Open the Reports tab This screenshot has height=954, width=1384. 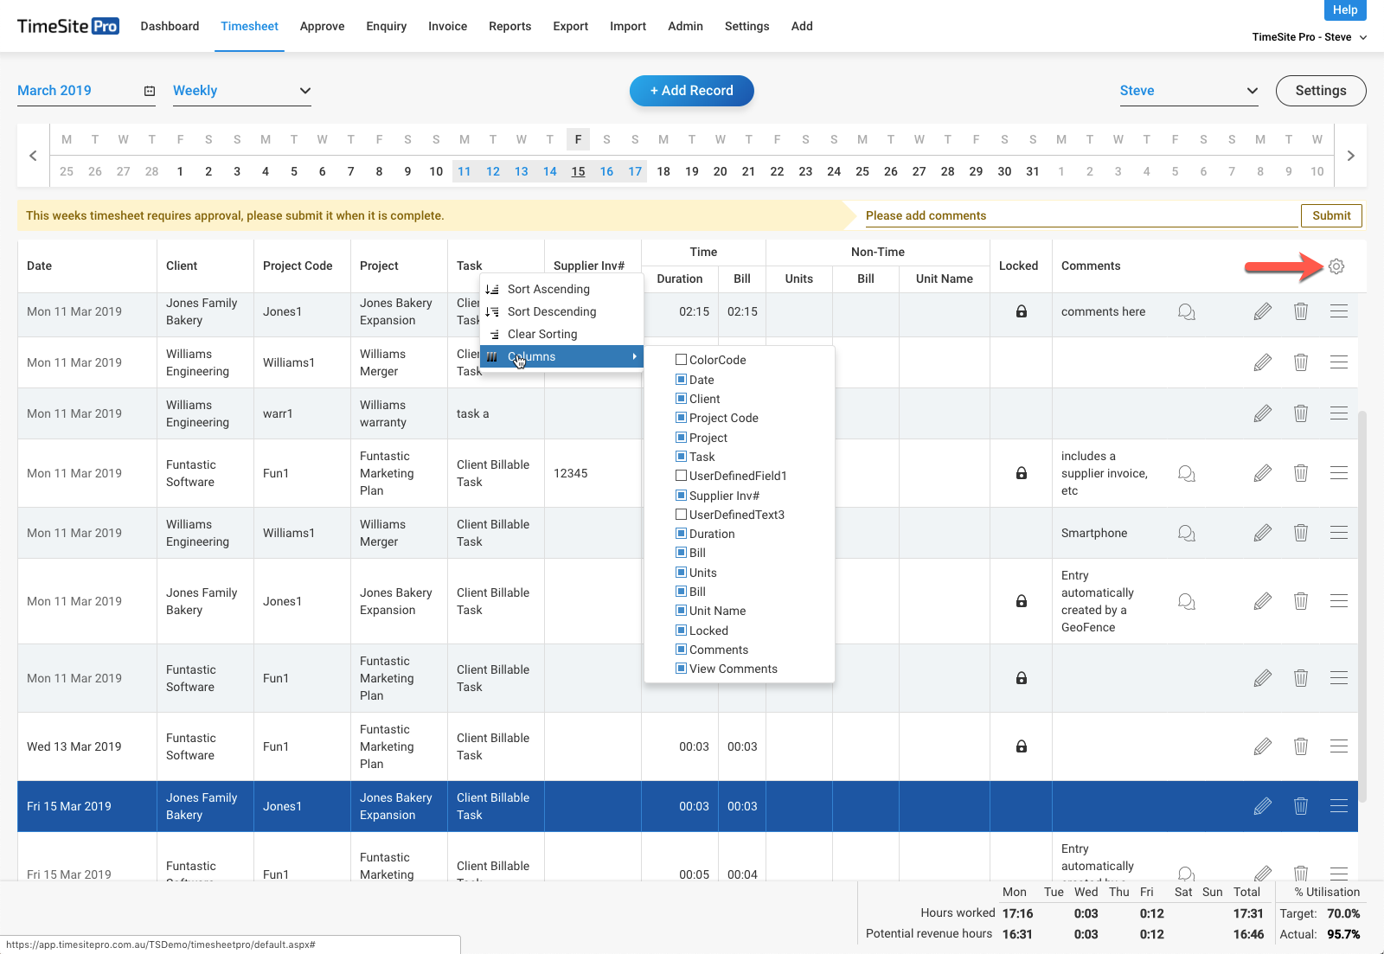click(509, 26)
